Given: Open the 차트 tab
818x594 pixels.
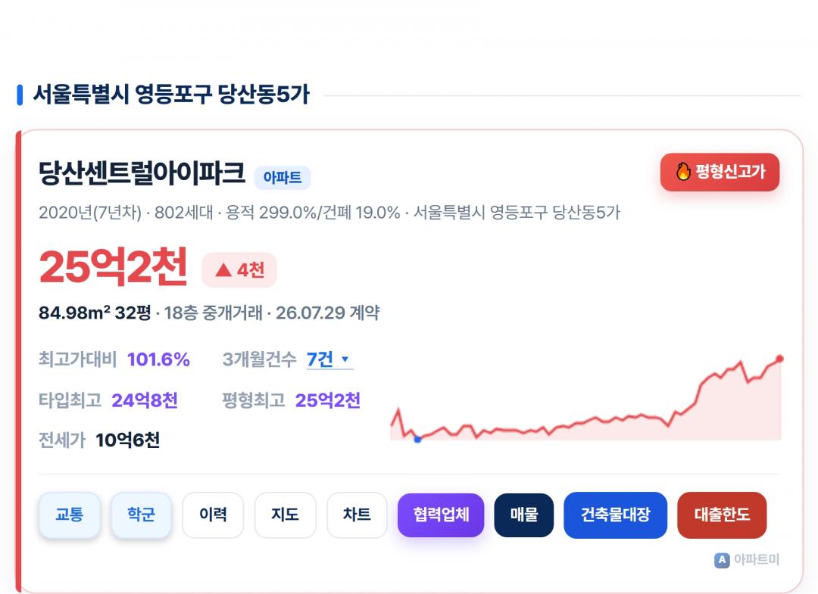Looking at the screenshot, I should [357, 515].
